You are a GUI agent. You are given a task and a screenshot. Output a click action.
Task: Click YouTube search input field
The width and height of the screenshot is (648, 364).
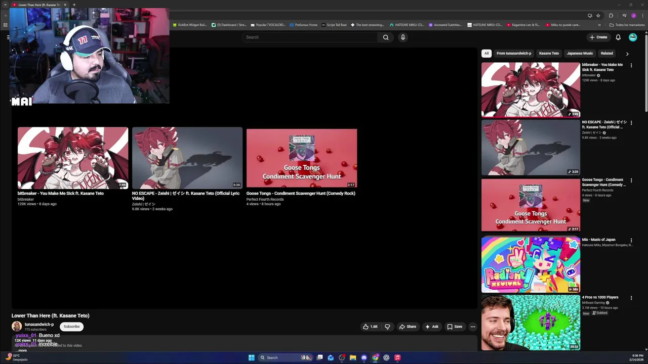click(310, 37)
